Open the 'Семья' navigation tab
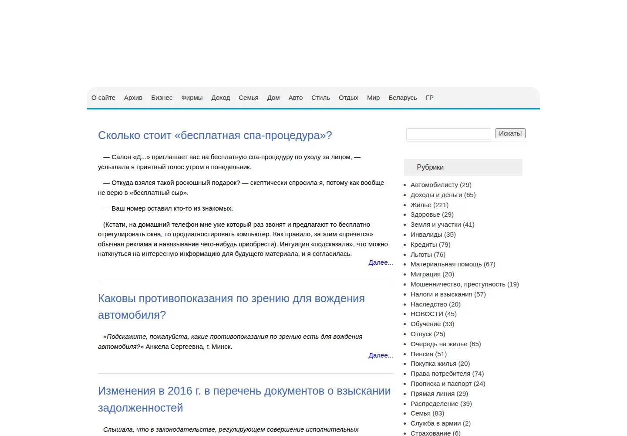Viewport: 627px width, 436px height. (249, 98)
